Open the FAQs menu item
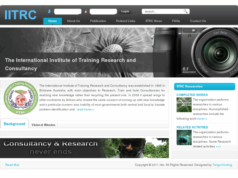This screenshot has width=238, height=178. [x=176, y=21]
